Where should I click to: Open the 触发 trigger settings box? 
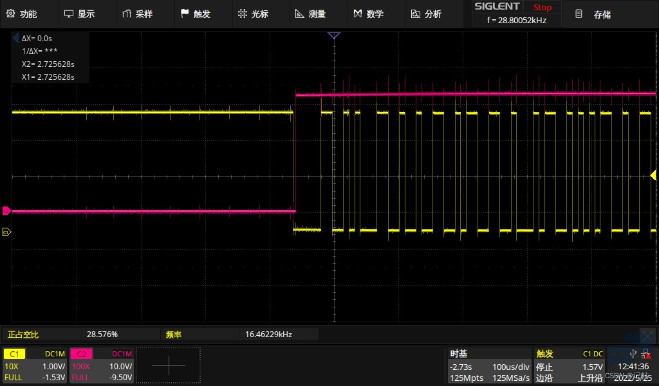tap(569, 365)
